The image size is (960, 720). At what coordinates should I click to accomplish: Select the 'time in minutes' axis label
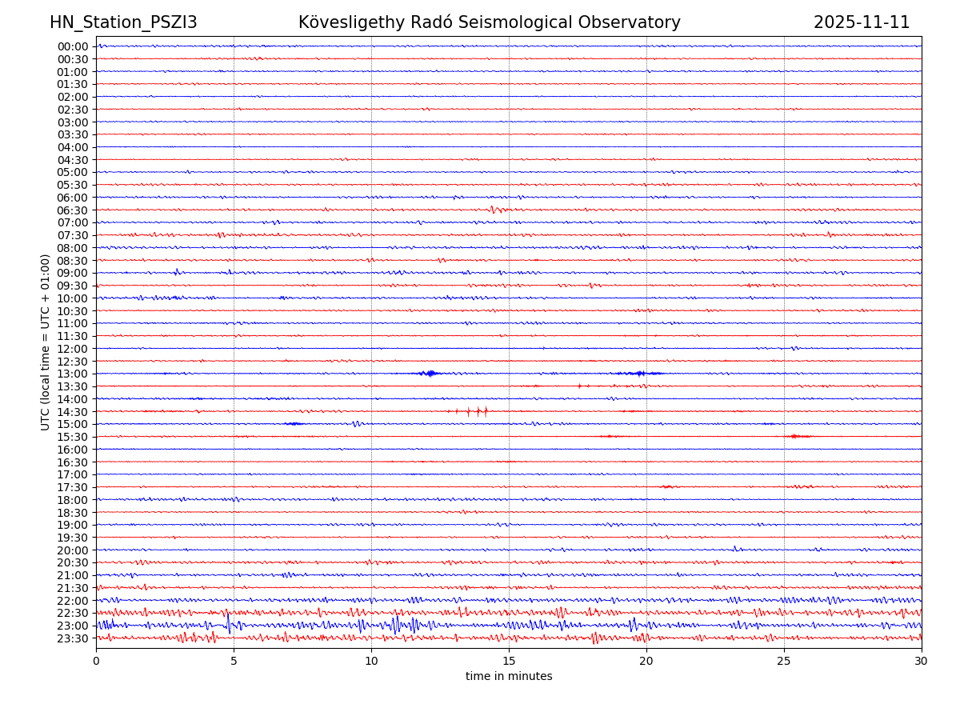[x=509, y=677]
